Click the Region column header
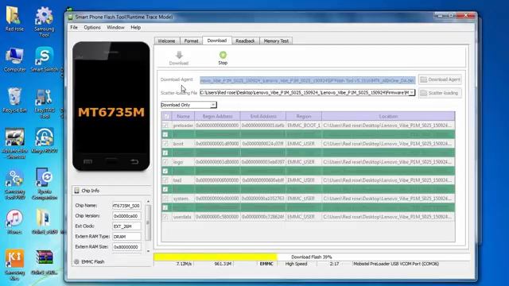 (x=304, y=116)
